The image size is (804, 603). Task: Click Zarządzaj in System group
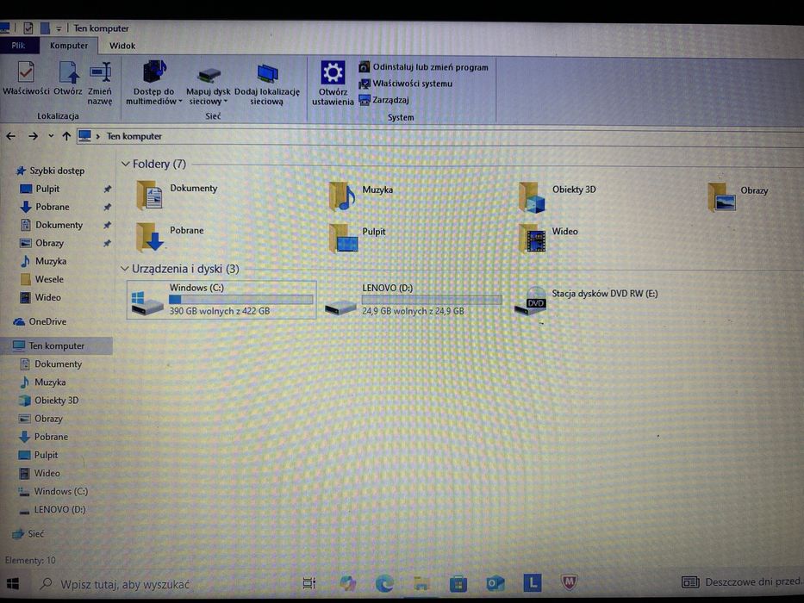tap(384, 100)
